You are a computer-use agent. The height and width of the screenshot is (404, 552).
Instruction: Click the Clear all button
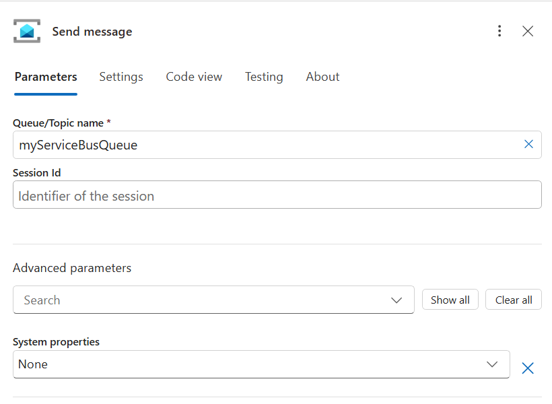click(514, 300)
